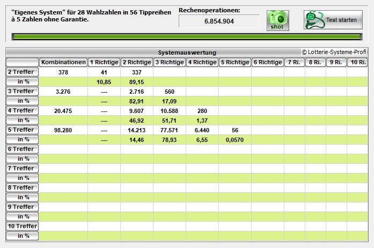Select percentage cell 0,0570
374x248 pixels.
point(235,140)
